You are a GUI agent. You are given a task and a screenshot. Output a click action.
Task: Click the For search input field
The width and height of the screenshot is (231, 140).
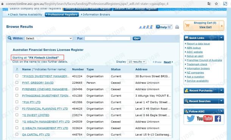tap(108, 38)
